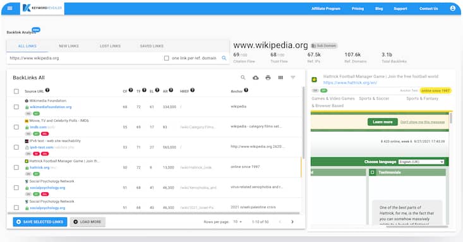Open the Rows per page dropdown
463x242 pixels.
[238, 222]
